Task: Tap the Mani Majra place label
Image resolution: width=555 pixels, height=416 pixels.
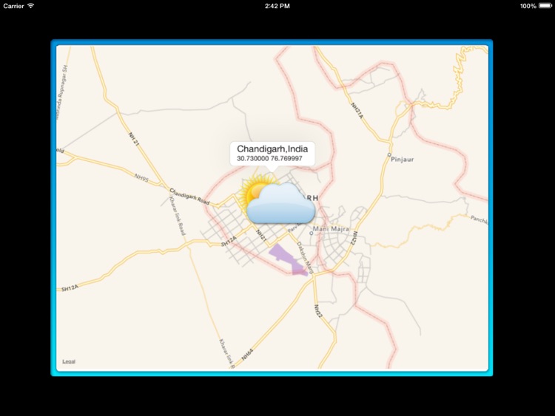Action: coord(331,229)
